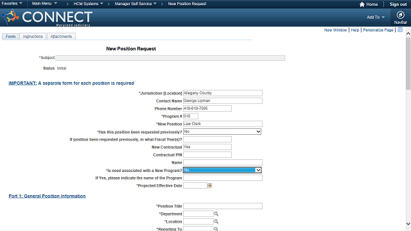
Task: Click the page layout icon beside Personalize Page
Action: click(400, 30)
